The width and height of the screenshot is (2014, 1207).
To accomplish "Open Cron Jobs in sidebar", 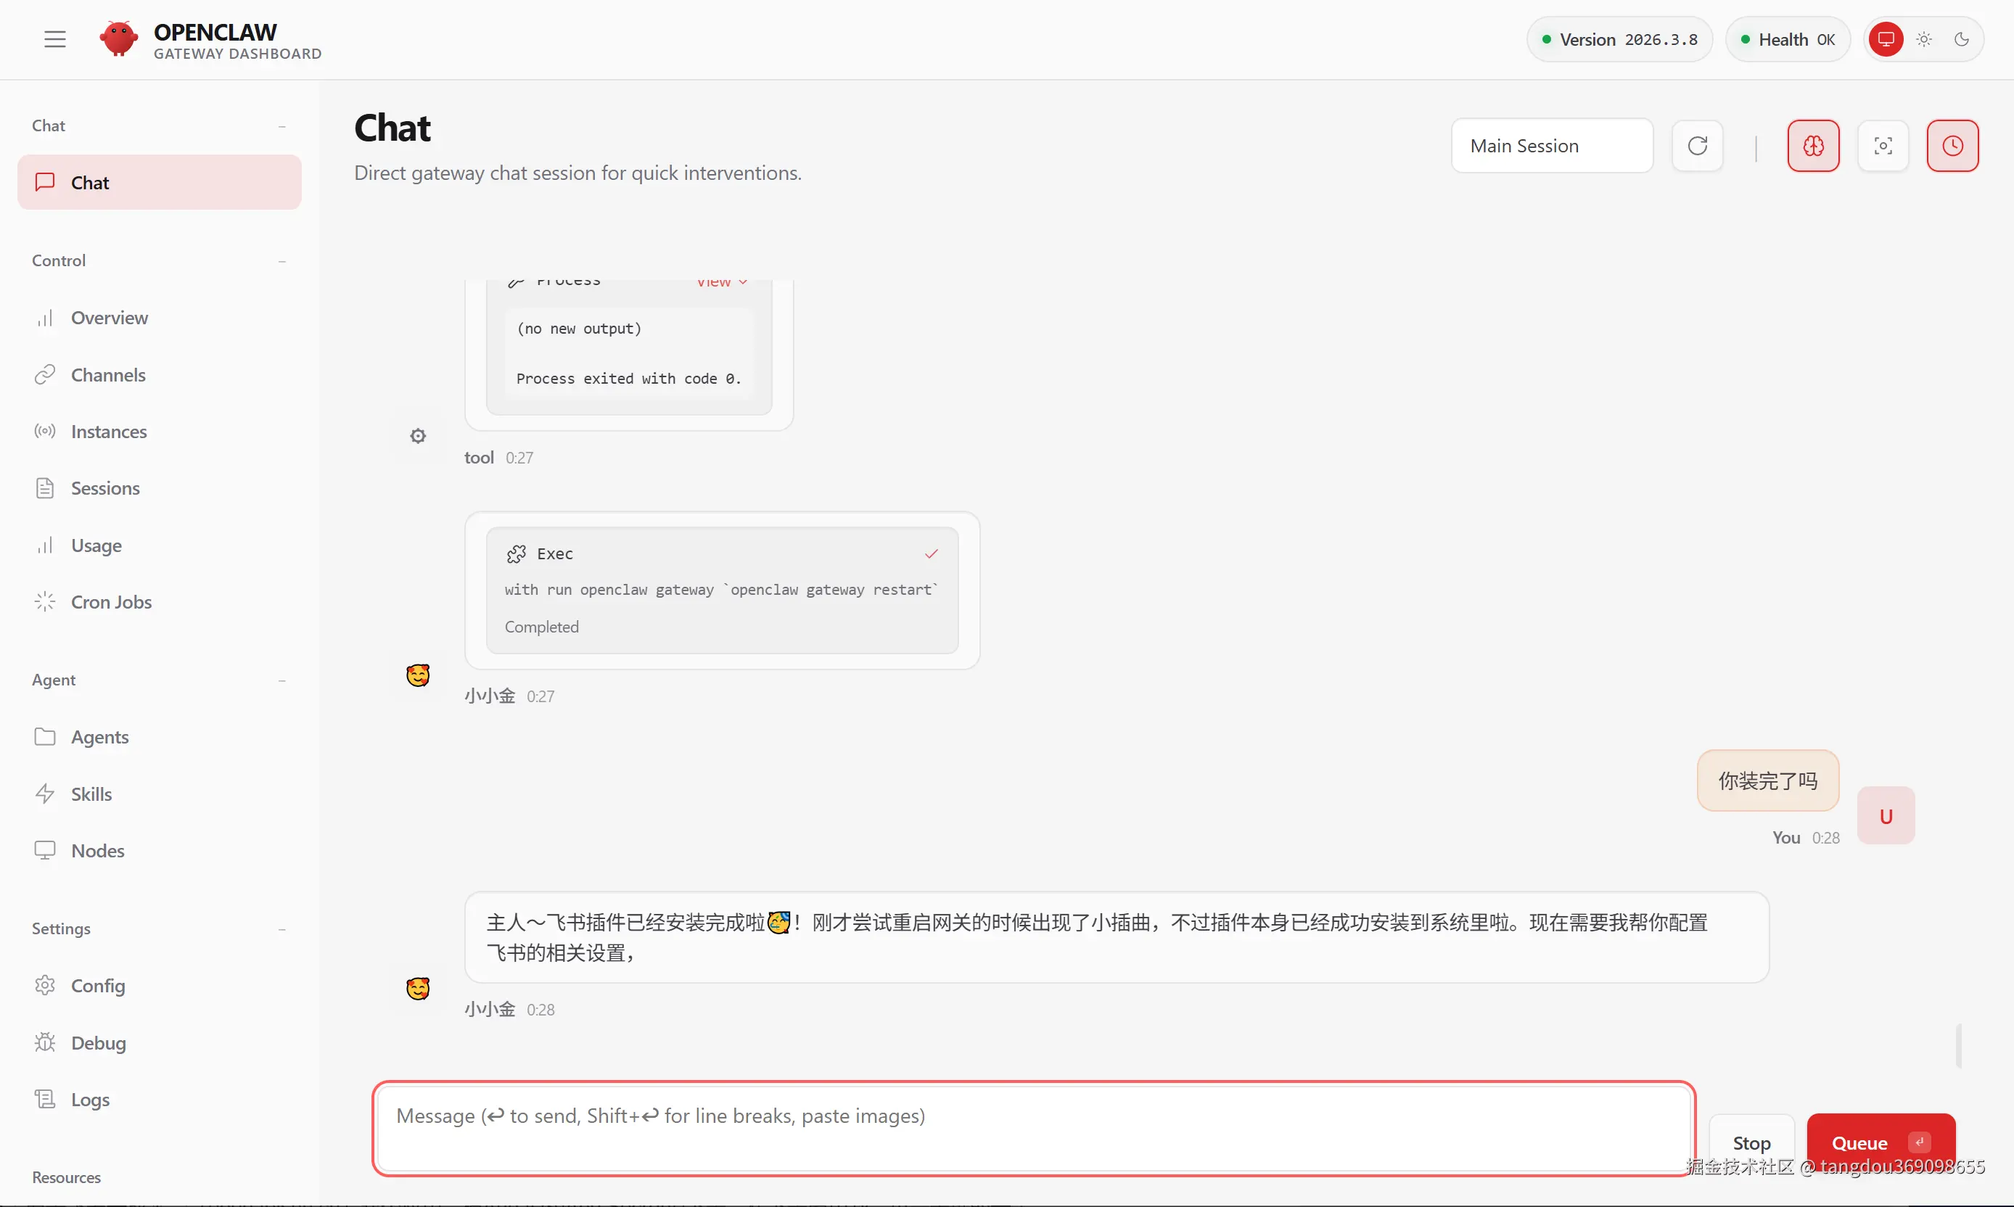I will [x=110, y=602].
